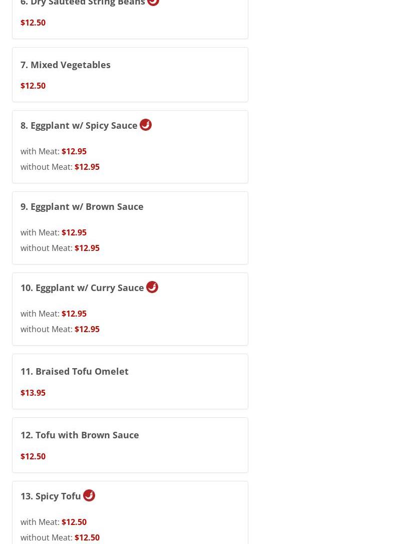
Task: Click $12.50 price under Tofu with Brown Sauce
Action: (x=33, y=456)
